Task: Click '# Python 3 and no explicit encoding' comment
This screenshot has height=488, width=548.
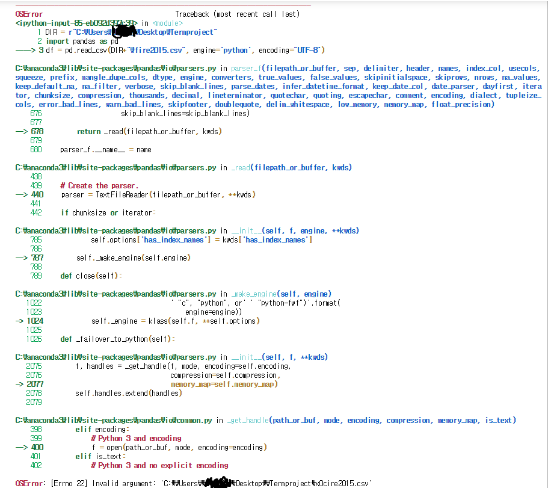Action: [x=159, y=466]
